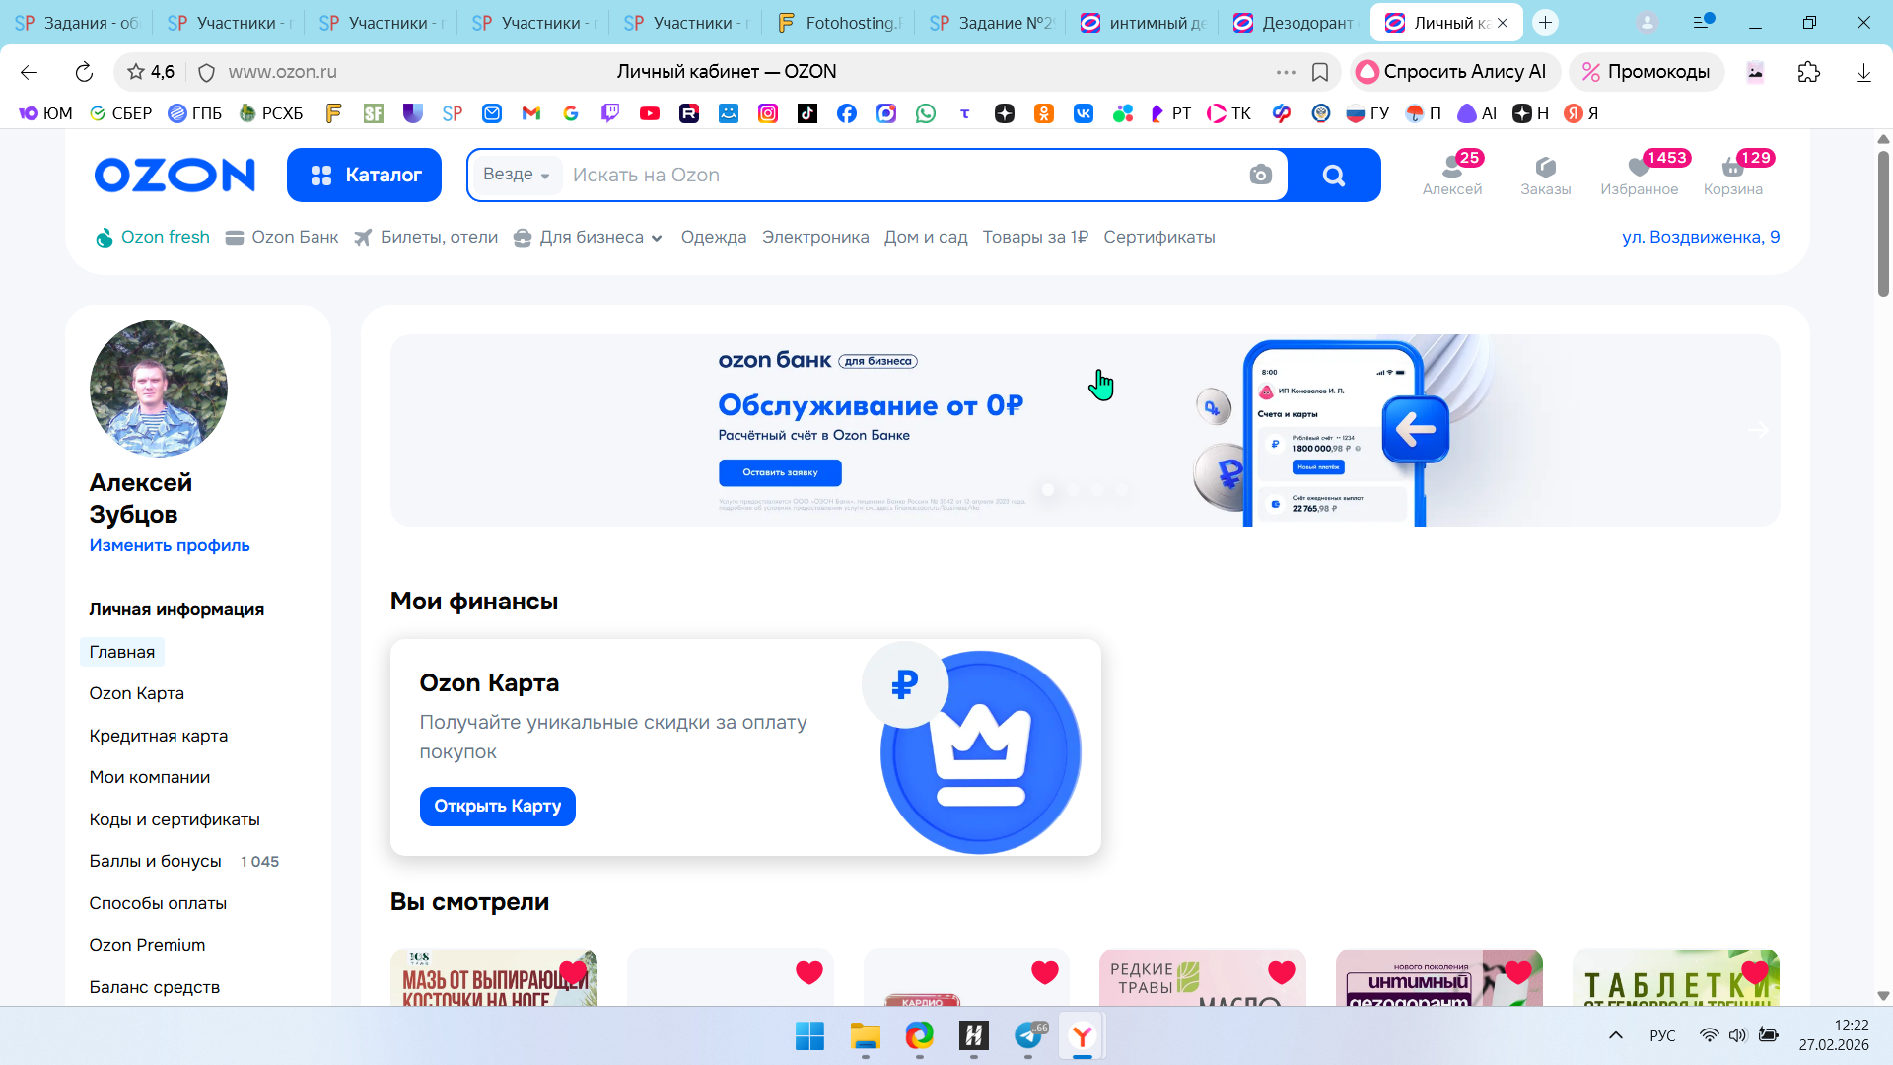Click the OZON logo

(175, 175)
